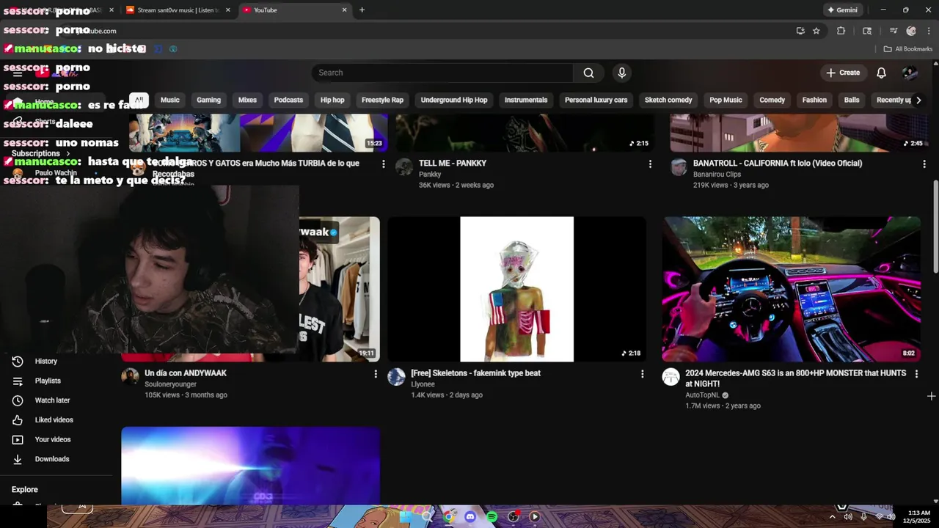The image size is (939, 528).
Task: Open options menu for BANATROLL - CALIFORNIA video
Action: (924, 164)
